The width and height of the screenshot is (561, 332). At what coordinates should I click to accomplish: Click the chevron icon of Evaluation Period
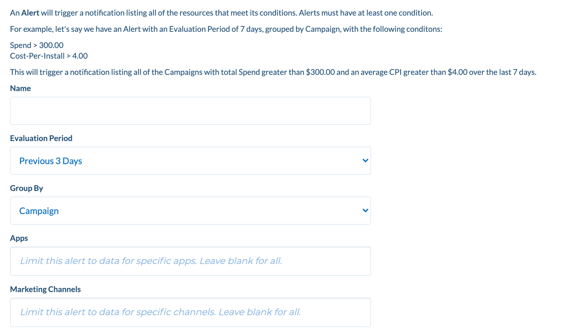365,161
